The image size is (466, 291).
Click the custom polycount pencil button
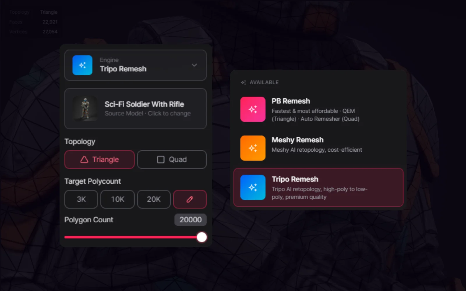point(190,199)
